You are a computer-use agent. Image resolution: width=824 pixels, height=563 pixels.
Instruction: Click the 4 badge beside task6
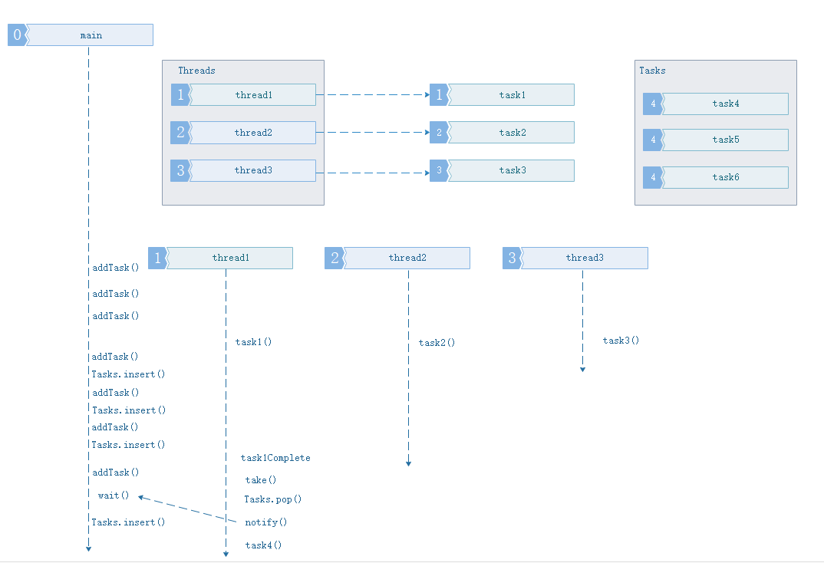click(x=653, y=177)
